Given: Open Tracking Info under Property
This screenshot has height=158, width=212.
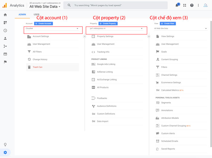Looking at the screenshot, I should 103,52.
